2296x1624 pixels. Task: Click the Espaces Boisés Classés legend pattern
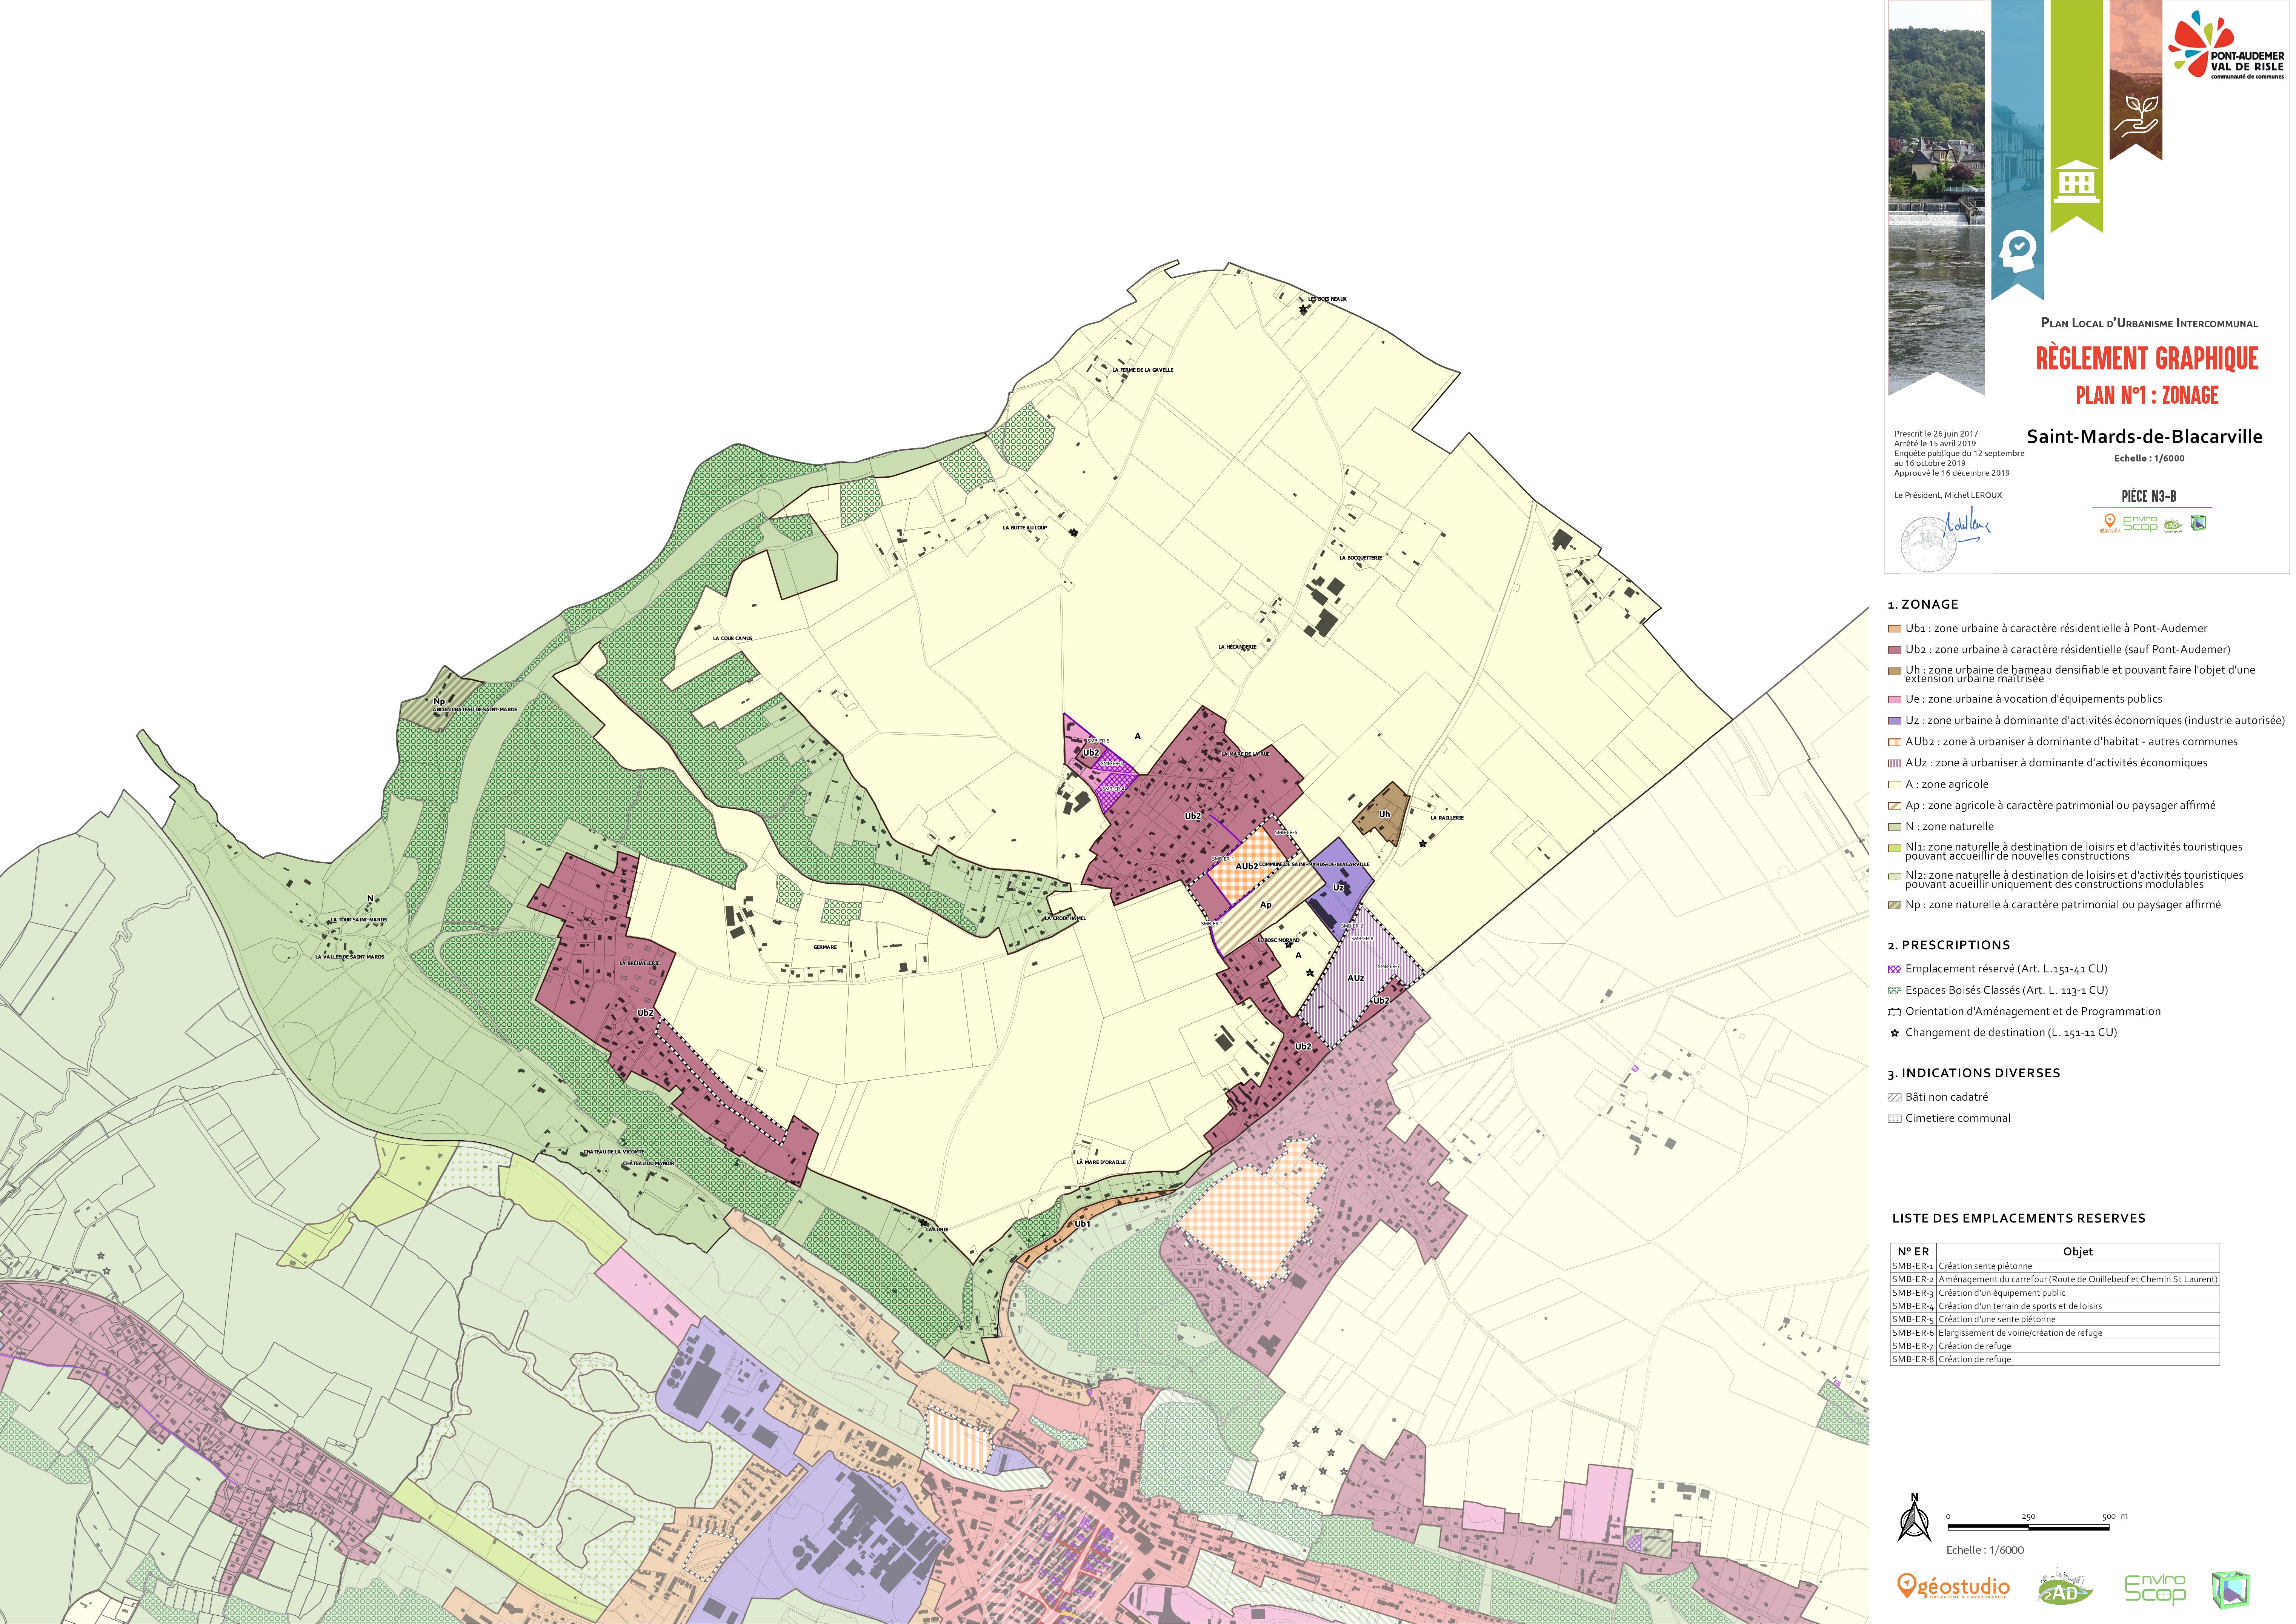pyautogui.click(x=1894, y=990)
